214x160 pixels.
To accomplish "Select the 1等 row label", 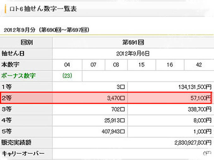I will (7, 87).
